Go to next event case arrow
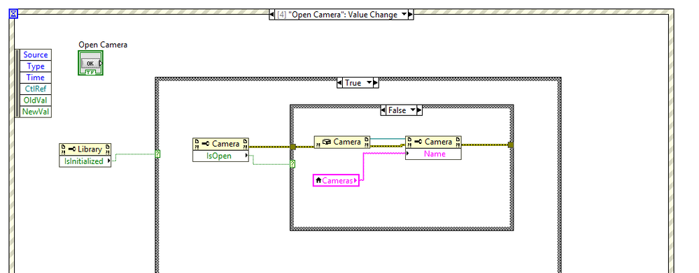699x273 pixels. point(411,15)
